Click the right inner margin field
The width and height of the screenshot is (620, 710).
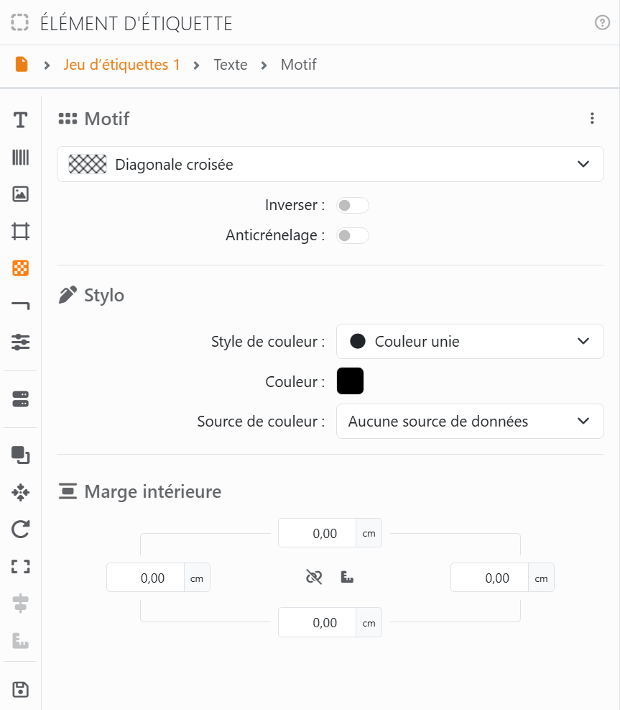489,578
